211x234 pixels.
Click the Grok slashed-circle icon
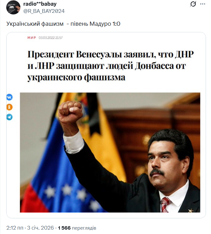(193, 4)
